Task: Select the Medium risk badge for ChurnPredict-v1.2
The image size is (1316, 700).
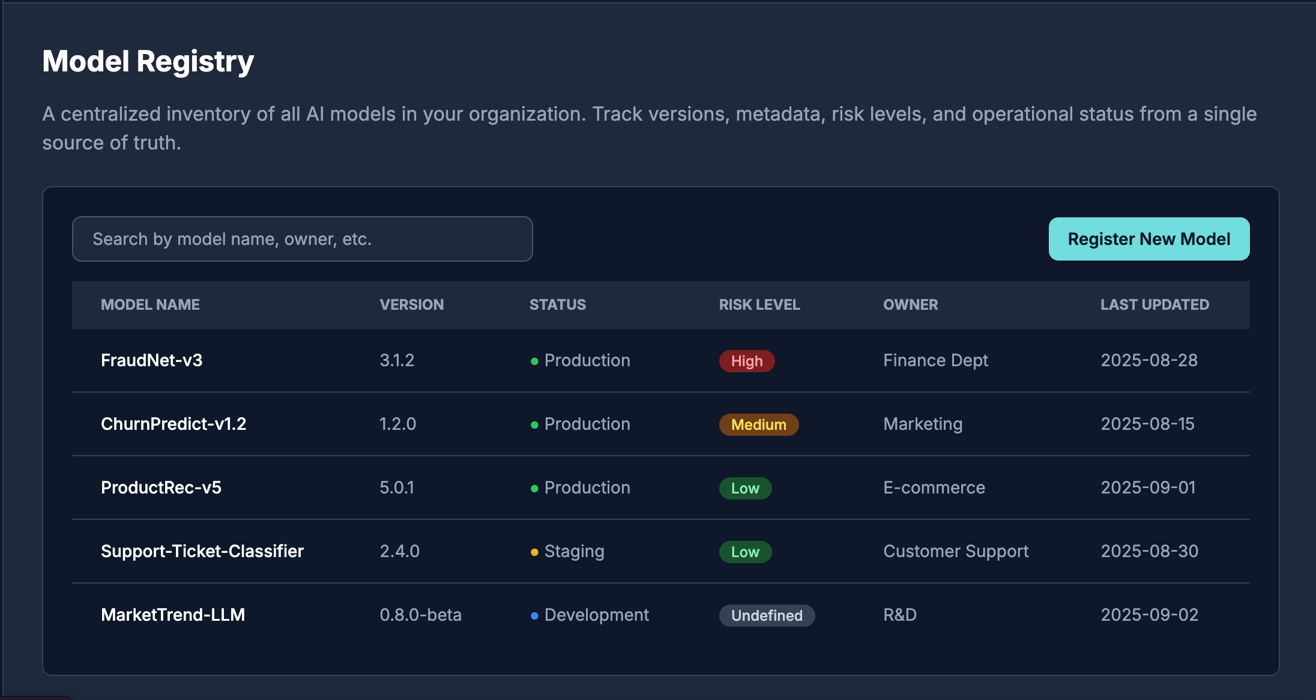Action: pyautogui.click(x=758, y=424)
